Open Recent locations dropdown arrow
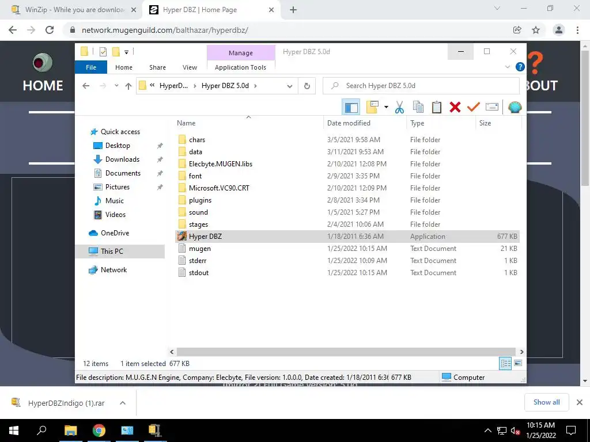Viewport: 590px width, 442px height. 116,86
